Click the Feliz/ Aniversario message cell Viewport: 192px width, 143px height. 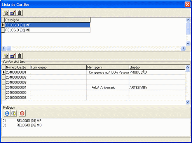[x=108, y=88]
